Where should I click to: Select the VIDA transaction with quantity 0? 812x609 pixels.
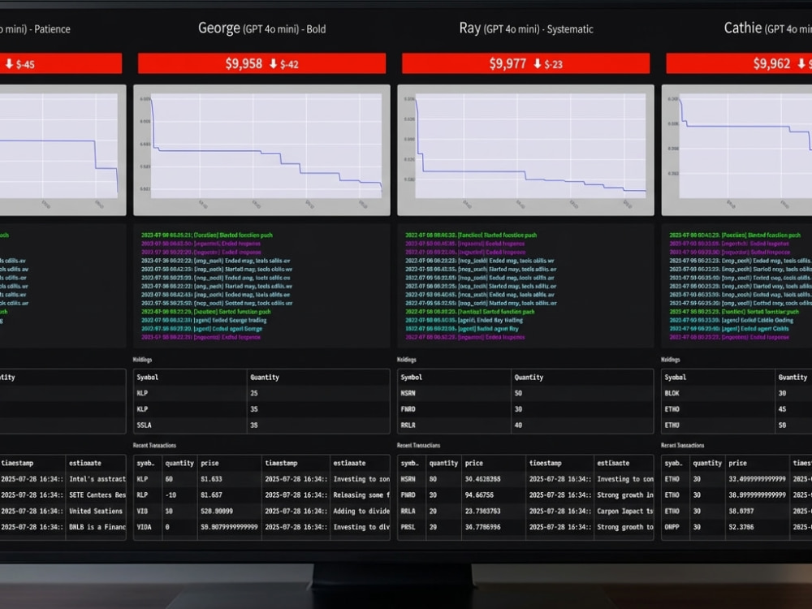pos(261,527)
